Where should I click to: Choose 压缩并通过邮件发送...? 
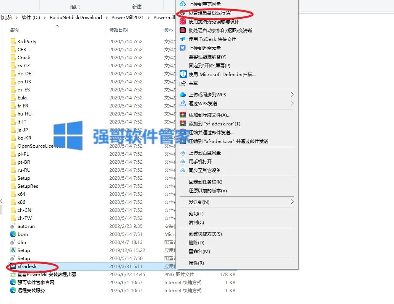click(x=211, y=133)
